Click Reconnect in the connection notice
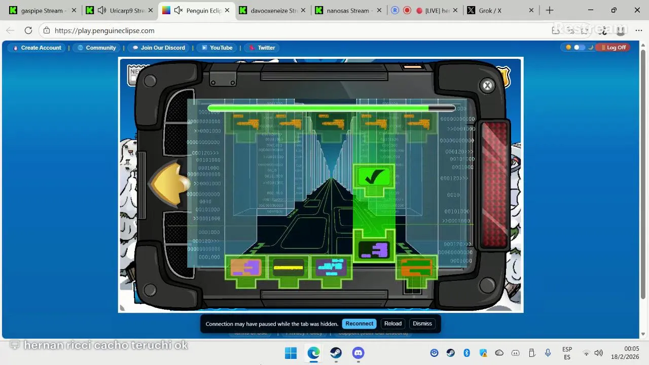 coord(359,323)
